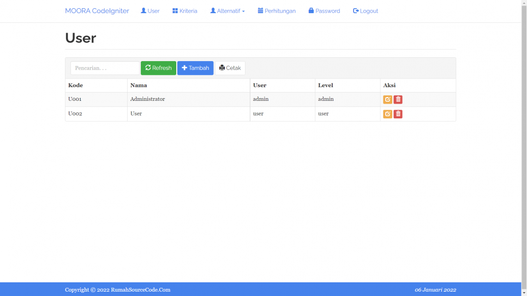Screen dimensions: 527x296
Task: Open the Kriteria menu item
Action: (185, 11)
